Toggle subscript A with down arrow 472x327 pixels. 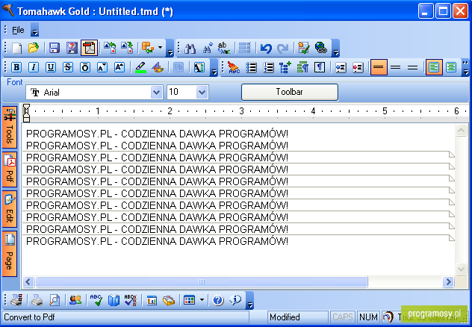coord(102,67)
